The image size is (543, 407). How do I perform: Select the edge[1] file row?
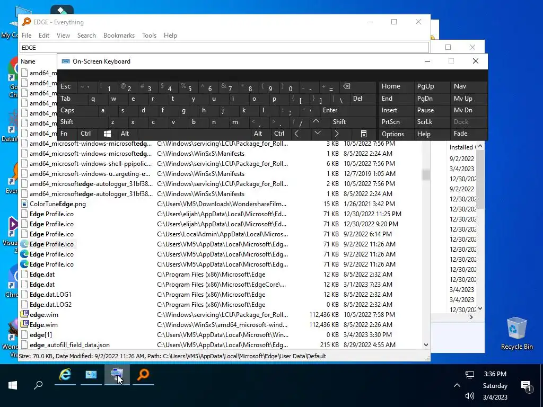[x=220, y=335]
